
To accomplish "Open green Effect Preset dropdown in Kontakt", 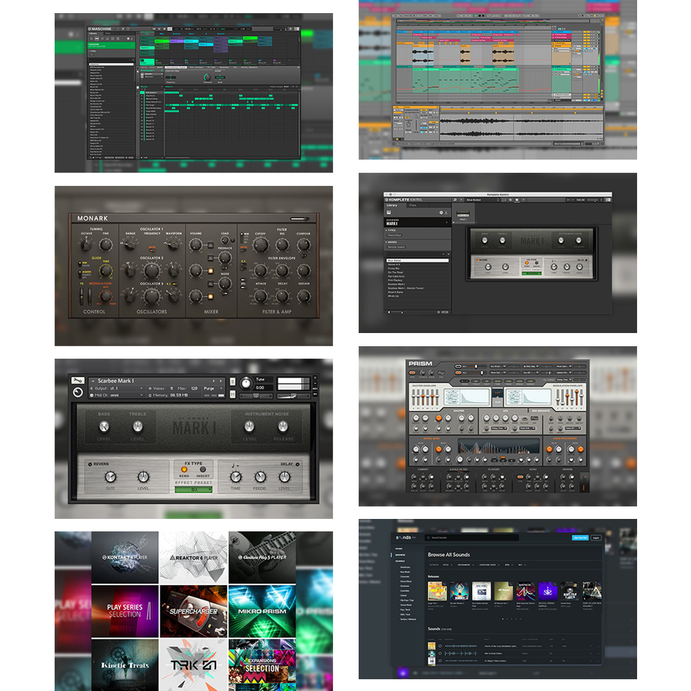I will click(x=194, y=490).
